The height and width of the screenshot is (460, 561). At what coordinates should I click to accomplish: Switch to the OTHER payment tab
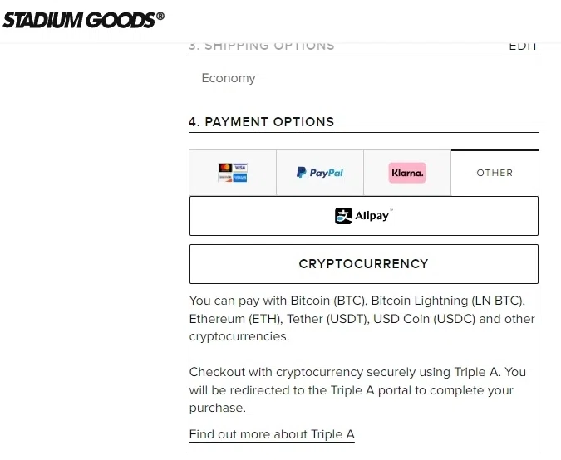tap(495, 173)
